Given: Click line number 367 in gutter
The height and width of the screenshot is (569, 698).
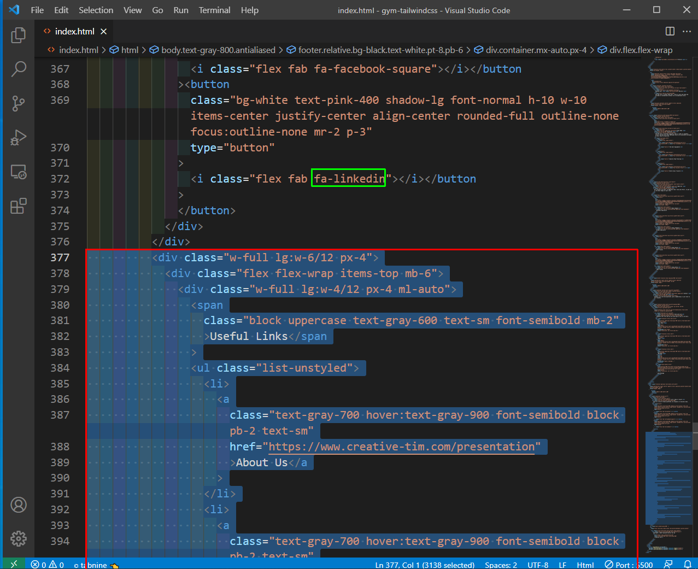Looking at the screenshot, I should pos(60,69).
